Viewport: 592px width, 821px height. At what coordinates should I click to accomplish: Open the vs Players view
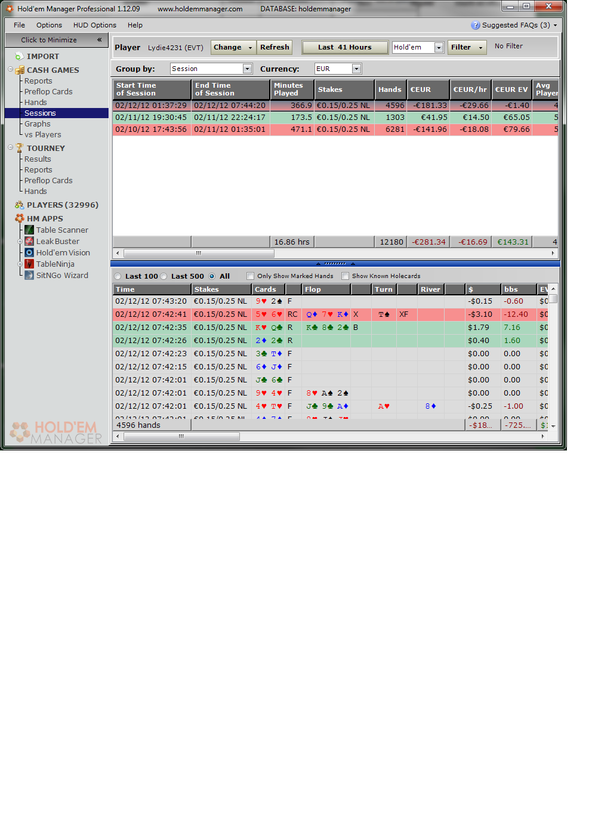[43, 134]
